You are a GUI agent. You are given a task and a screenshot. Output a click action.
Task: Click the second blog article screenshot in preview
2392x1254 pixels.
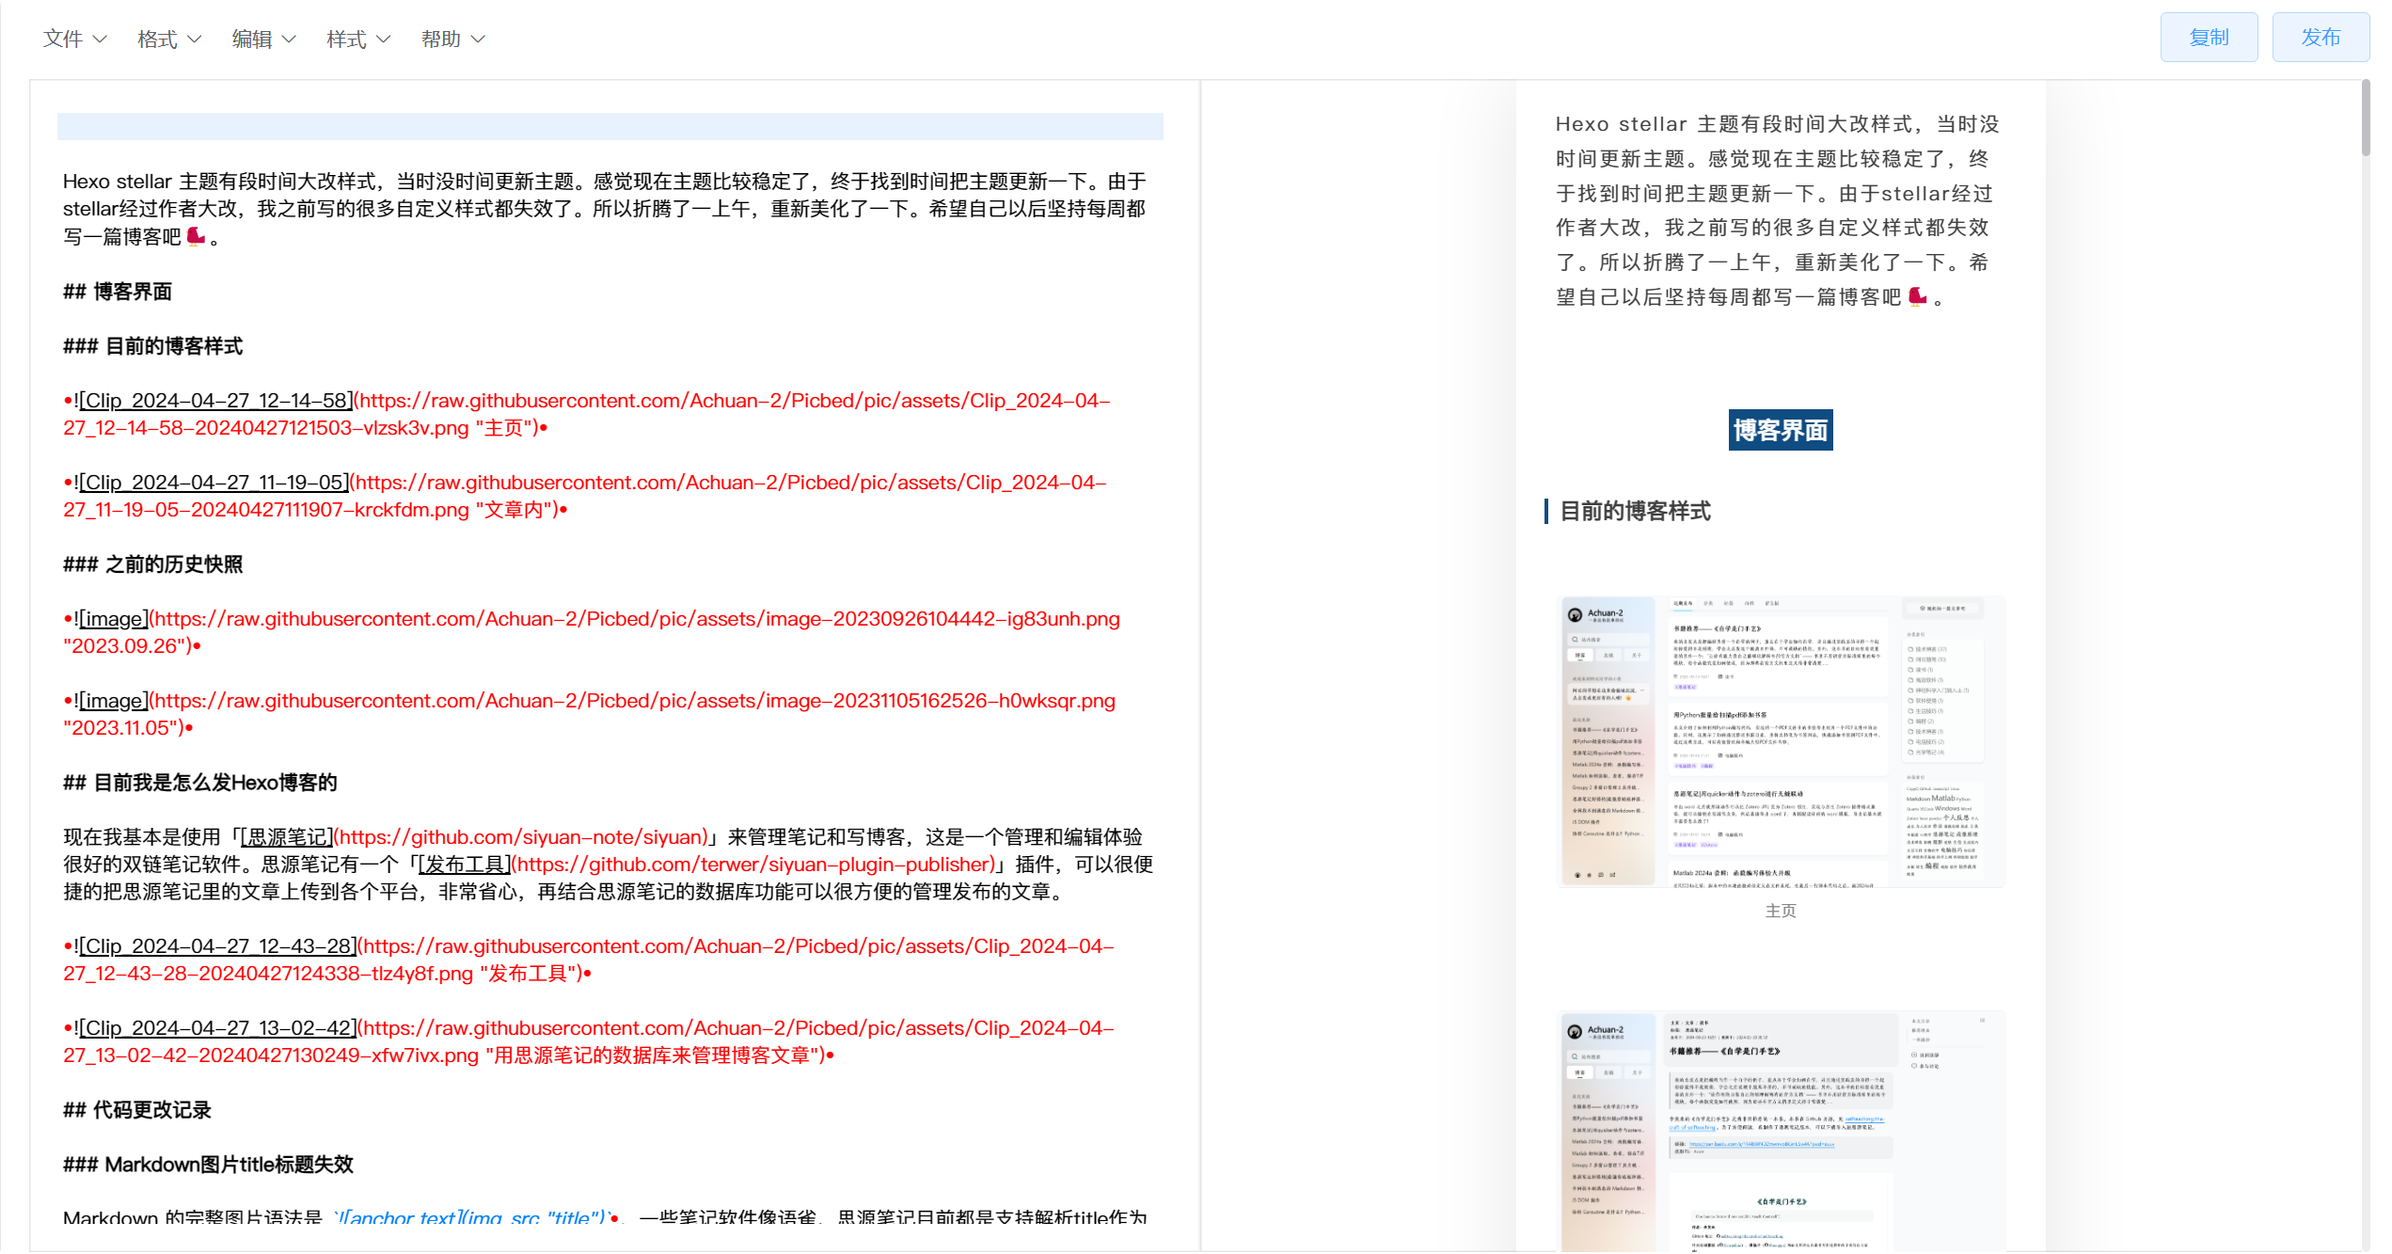[1780, 1129]
